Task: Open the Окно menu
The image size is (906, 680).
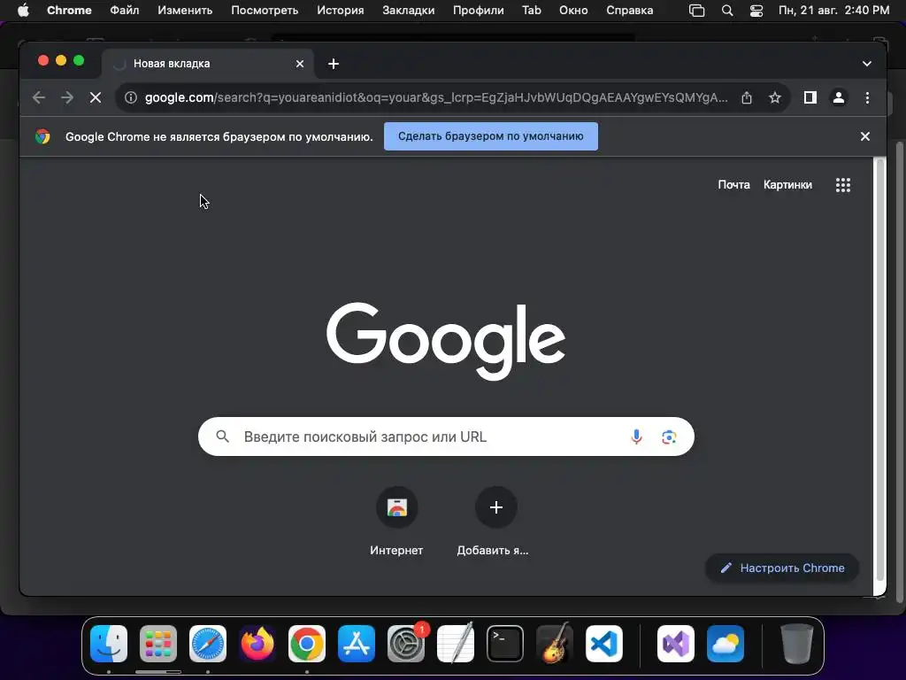Action: (573, 11)
